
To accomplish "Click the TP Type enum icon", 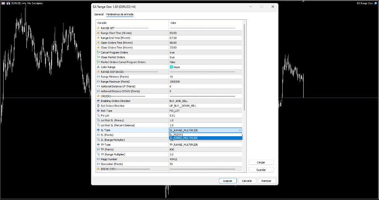I will pyautogui.click(x=98, y=144).
